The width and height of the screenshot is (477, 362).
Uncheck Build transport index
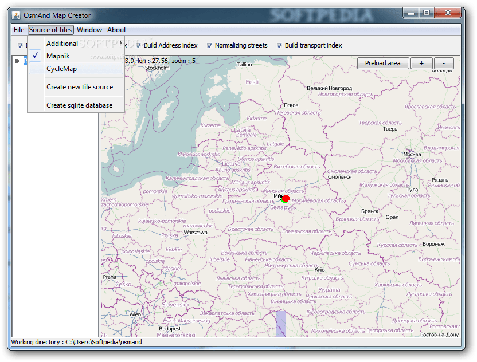click(280, 45)
